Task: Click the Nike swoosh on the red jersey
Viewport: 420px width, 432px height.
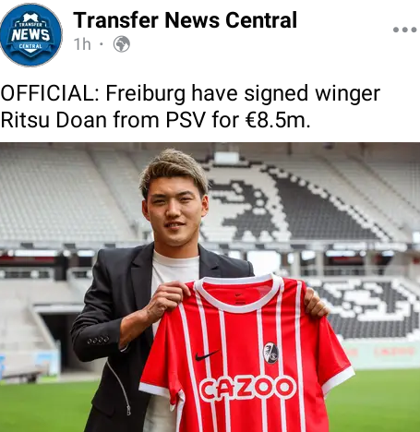Action: pyautogui.click(x=208, y=355)
